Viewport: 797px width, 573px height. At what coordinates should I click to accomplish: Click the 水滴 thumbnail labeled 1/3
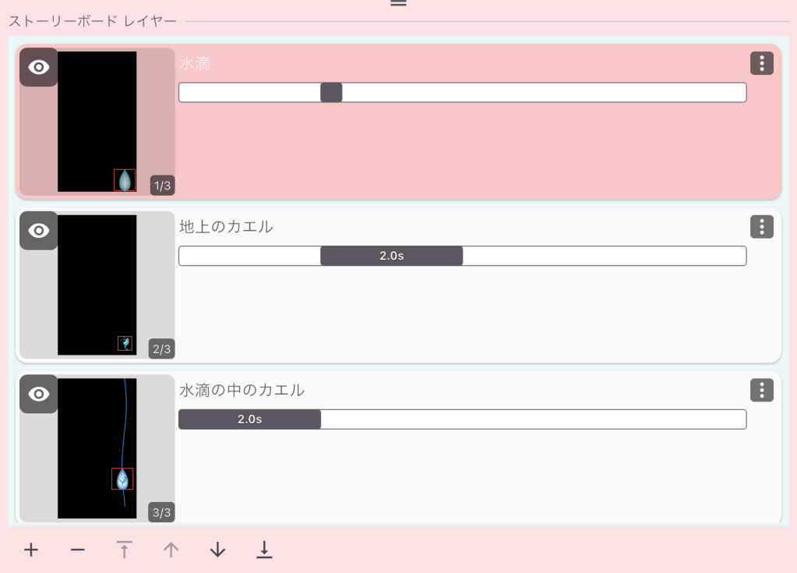tap(97, 122)
